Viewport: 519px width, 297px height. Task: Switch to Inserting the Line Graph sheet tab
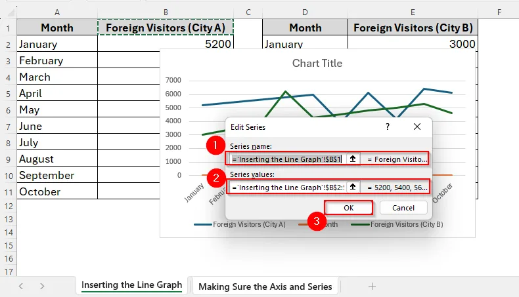(132, 285)
